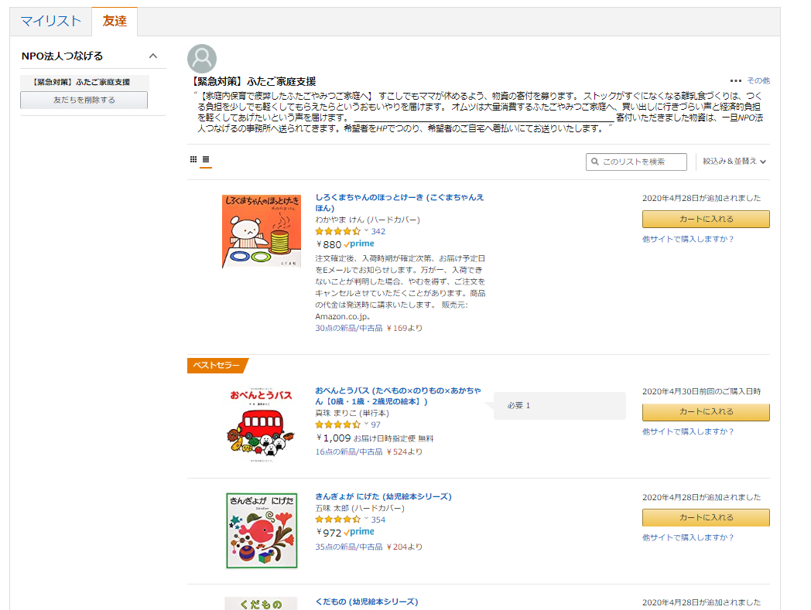Image resolution: width=811 pixels, height=610 pixels.
Task: Open the three-dot その他 menu
Action: click(x=750, y=80)
